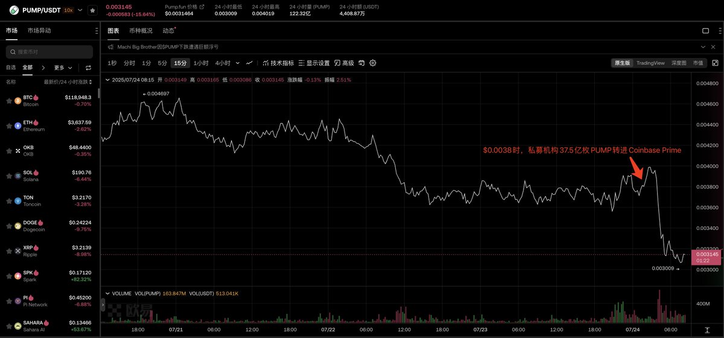Open the 币种概况 coin overview tab
The image size is (724, 338).
[x=141, y=30]
